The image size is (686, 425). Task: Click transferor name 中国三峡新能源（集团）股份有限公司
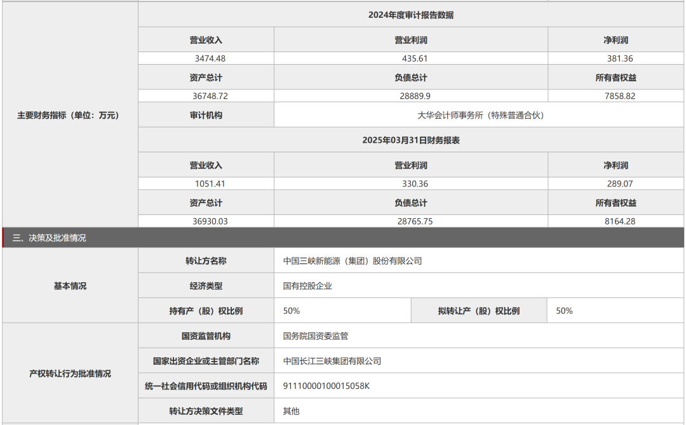coord(353,261)
